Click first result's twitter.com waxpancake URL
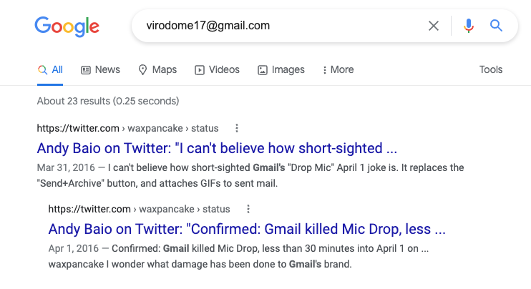 tap(127, 128)
